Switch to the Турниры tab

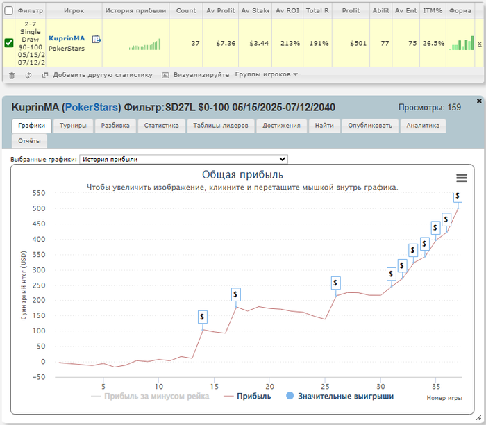coord(73,126)
